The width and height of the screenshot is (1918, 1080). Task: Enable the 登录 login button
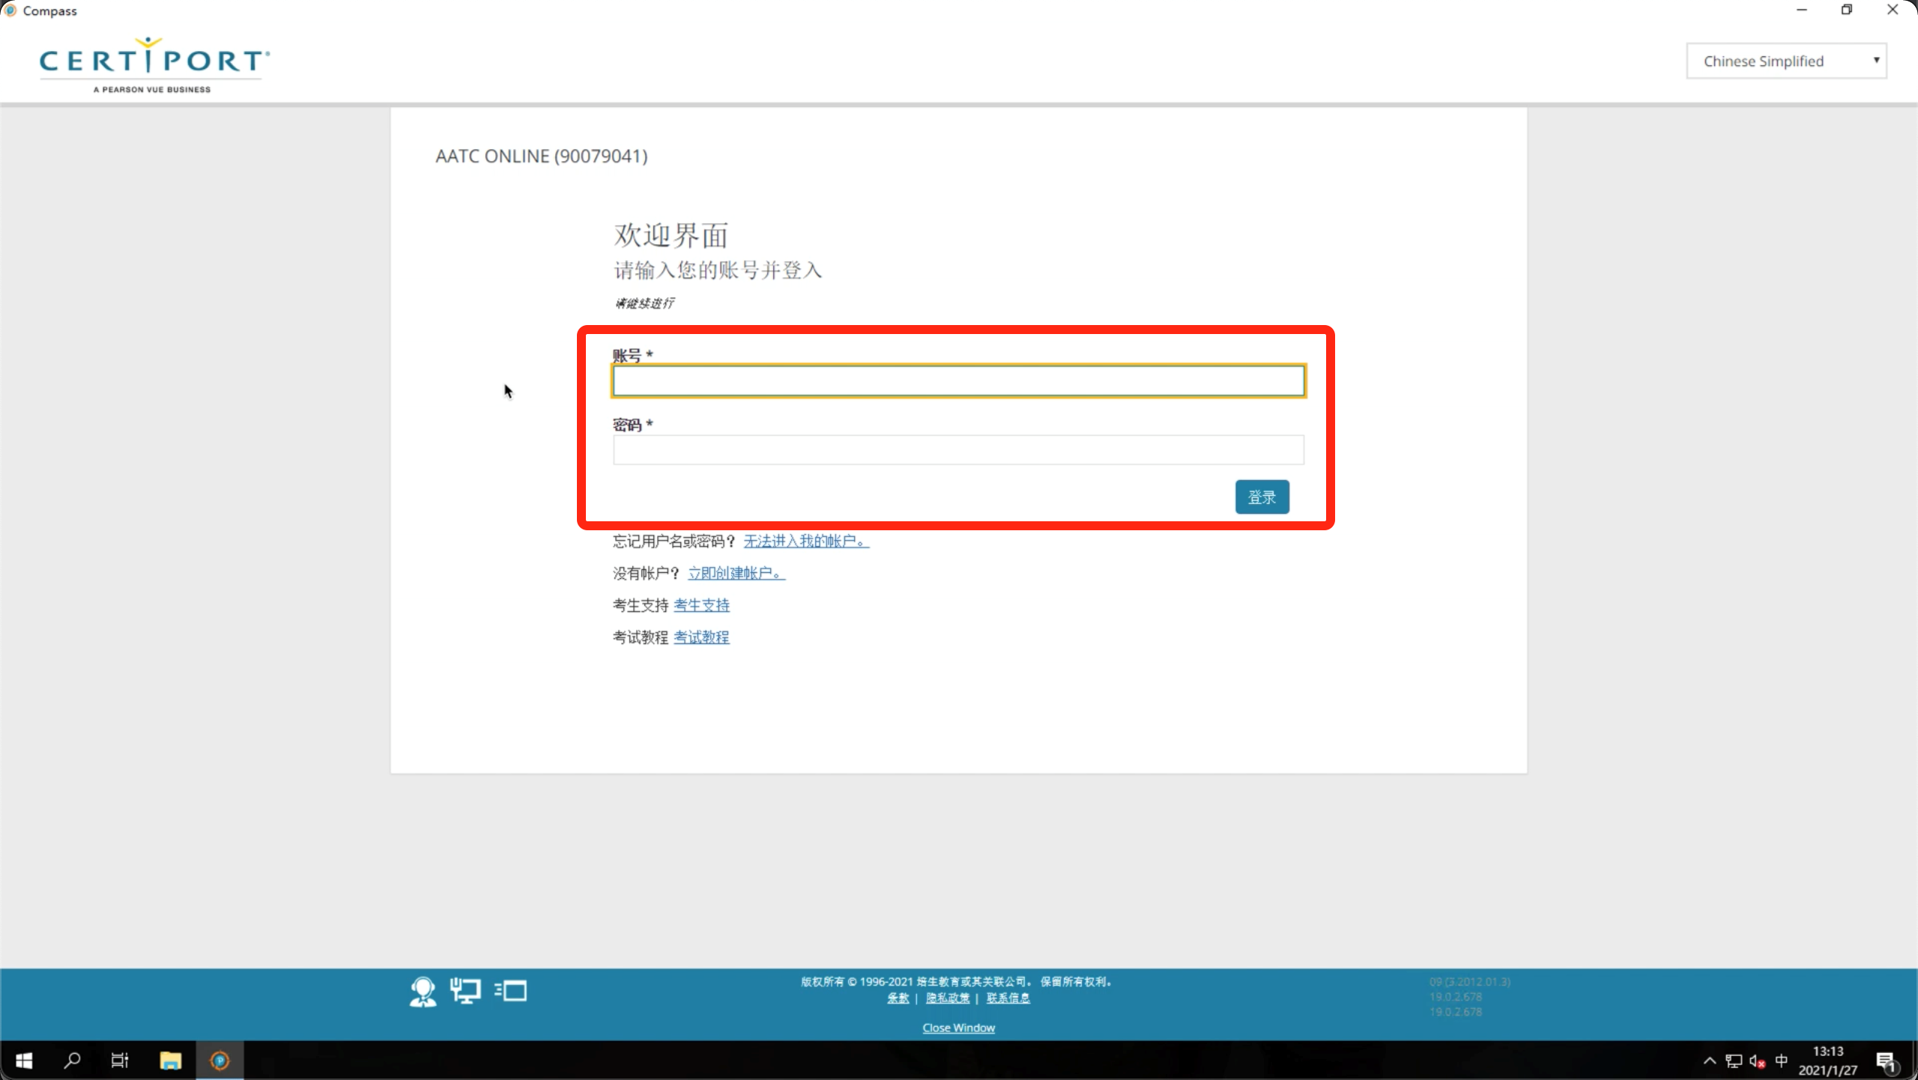(1262, 497)
